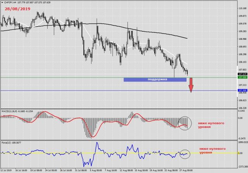Click the circle marker in MACD panel

(184, 122)
